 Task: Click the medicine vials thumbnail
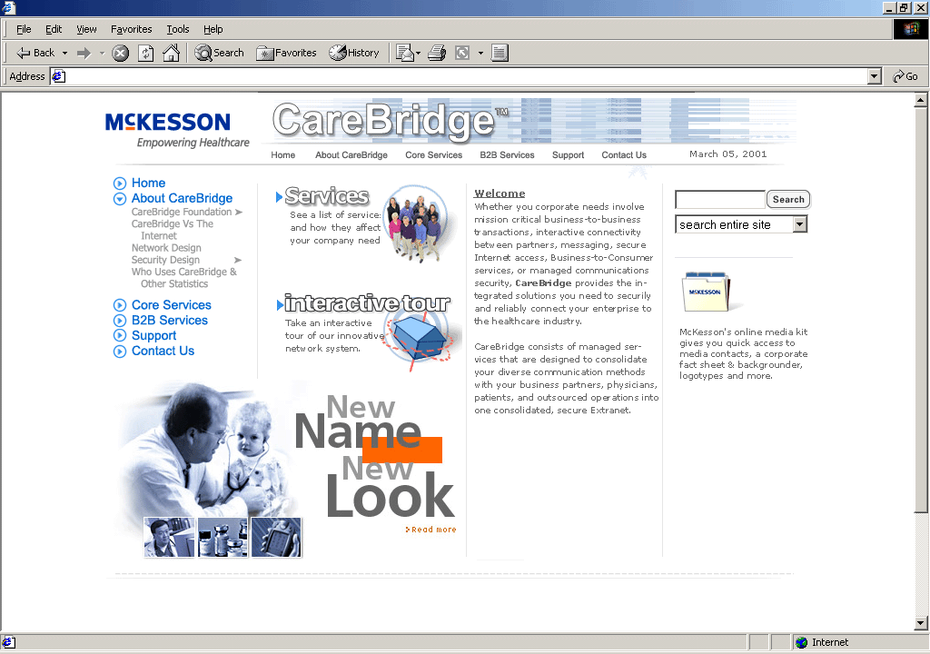pos(223,537)
